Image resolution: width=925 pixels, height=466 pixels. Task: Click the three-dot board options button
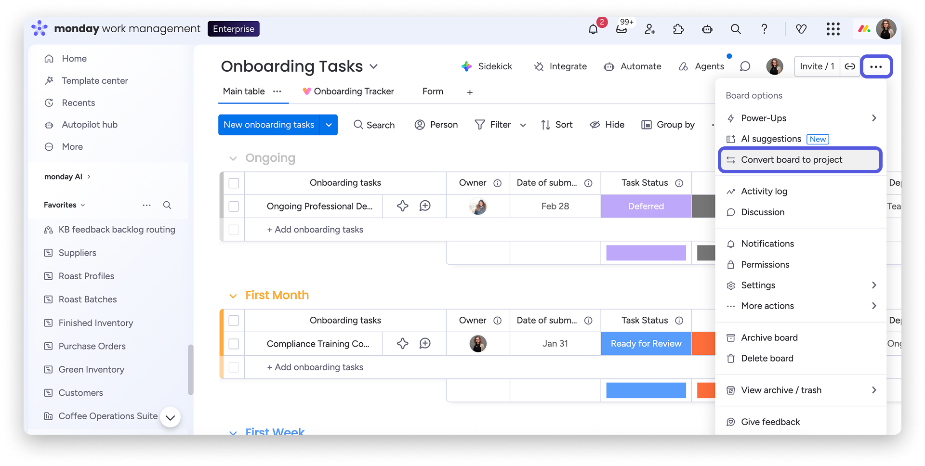pos(876,66)
